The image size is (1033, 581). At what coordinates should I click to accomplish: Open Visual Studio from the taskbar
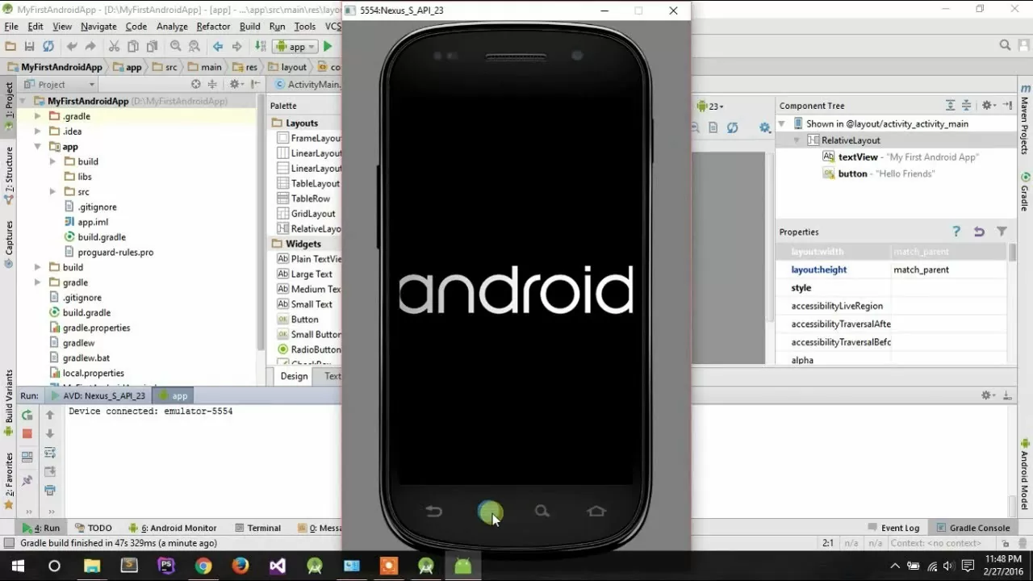pyautogui.click(x=277, y=566)
